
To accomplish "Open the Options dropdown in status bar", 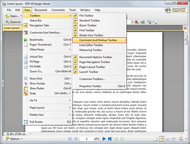I will click(14, 139).
